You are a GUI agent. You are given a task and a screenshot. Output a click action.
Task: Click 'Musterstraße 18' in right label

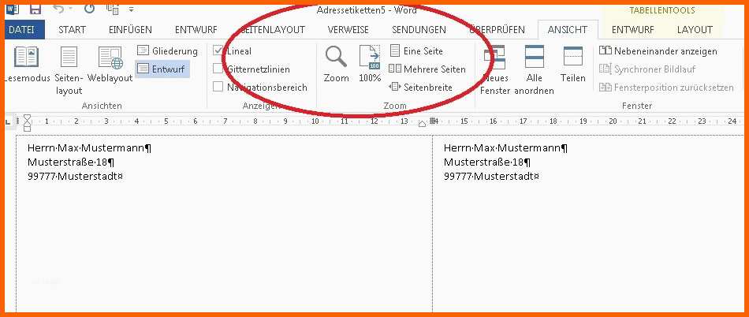(x=487, y=162)
